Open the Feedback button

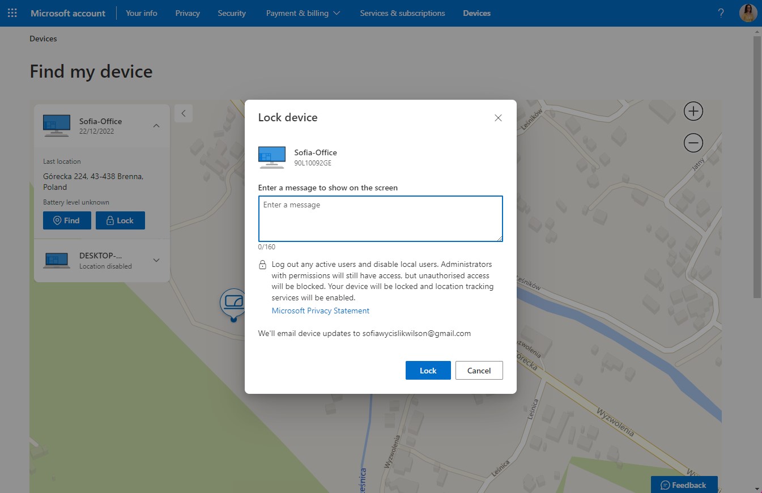684,484
